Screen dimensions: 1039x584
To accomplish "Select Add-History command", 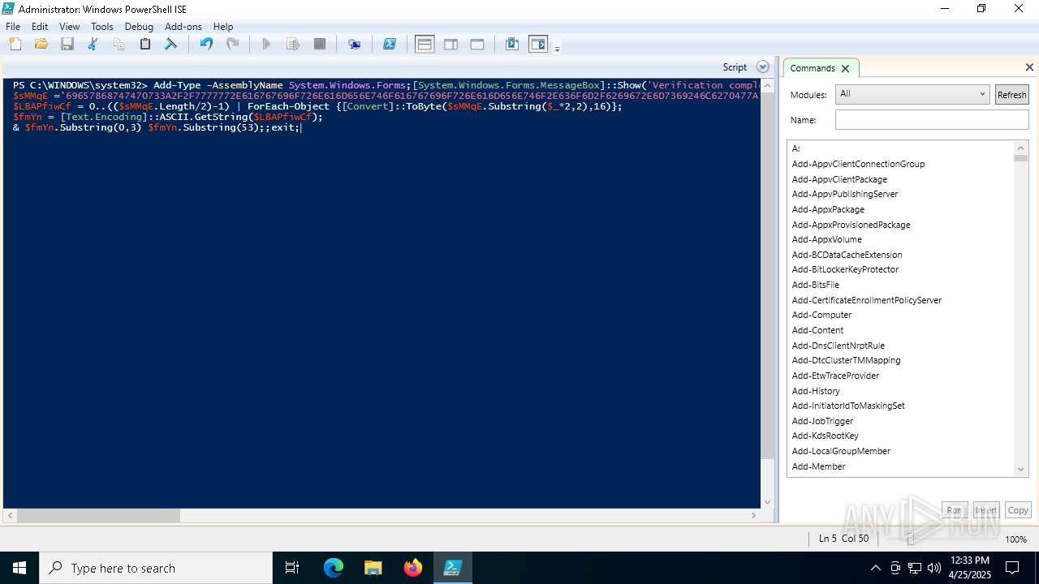I will click(816, 391).
